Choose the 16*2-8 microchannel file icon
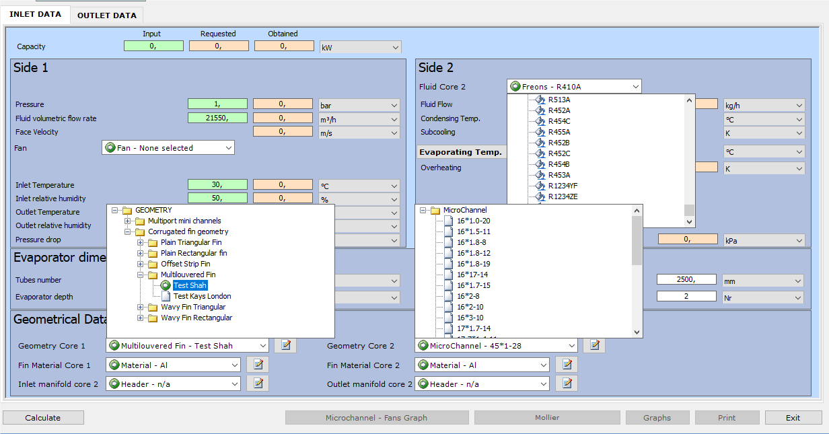The width and height of the screenshot is (829, 434). (x=448, y=296)
